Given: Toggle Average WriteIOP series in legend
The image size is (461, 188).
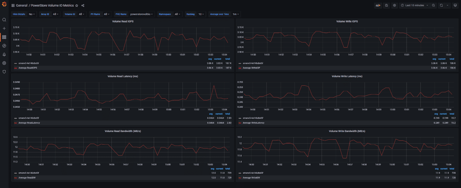Looking at the screenshot, I should click(252, 68).
